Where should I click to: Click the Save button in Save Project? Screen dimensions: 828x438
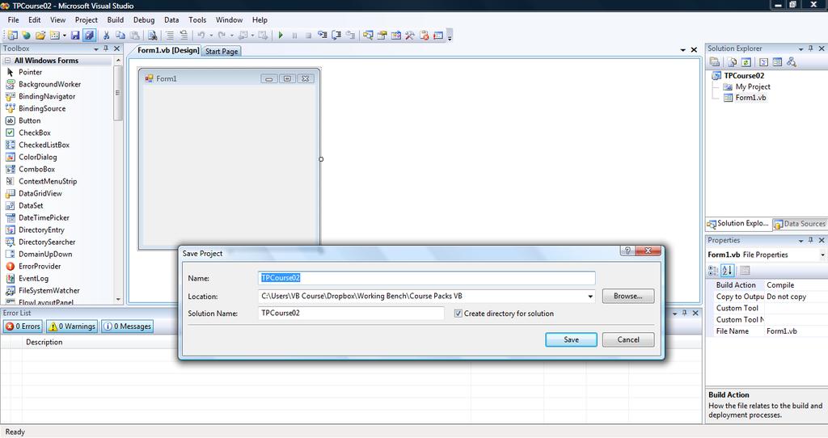571,340
